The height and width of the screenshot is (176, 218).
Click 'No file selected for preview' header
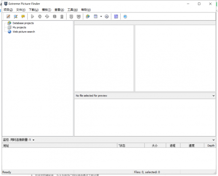pos(91,95)
